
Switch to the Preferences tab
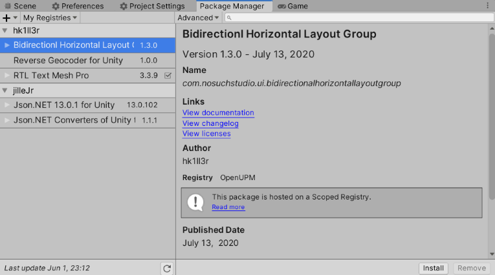point(78,6)
